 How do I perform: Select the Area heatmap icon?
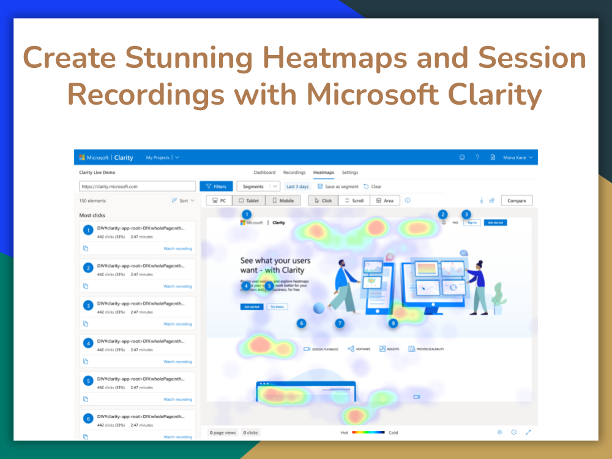385,200
